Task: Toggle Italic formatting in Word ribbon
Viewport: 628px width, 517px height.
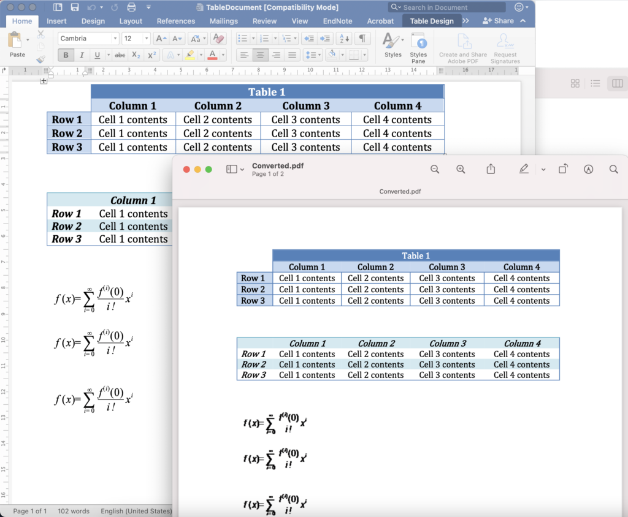Action: coord(82,55)
